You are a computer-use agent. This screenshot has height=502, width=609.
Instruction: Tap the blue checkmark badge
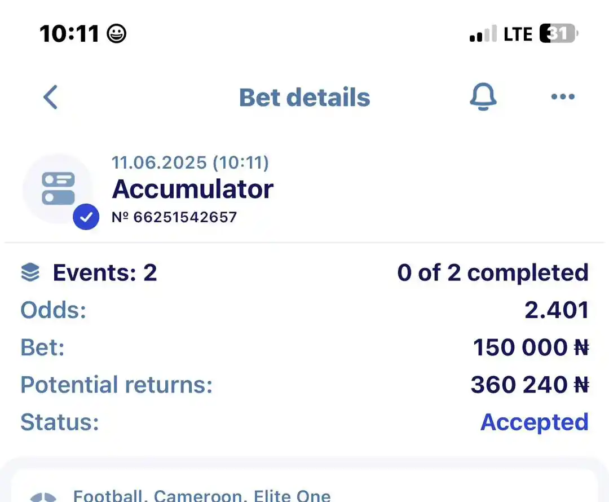[86, 217]
